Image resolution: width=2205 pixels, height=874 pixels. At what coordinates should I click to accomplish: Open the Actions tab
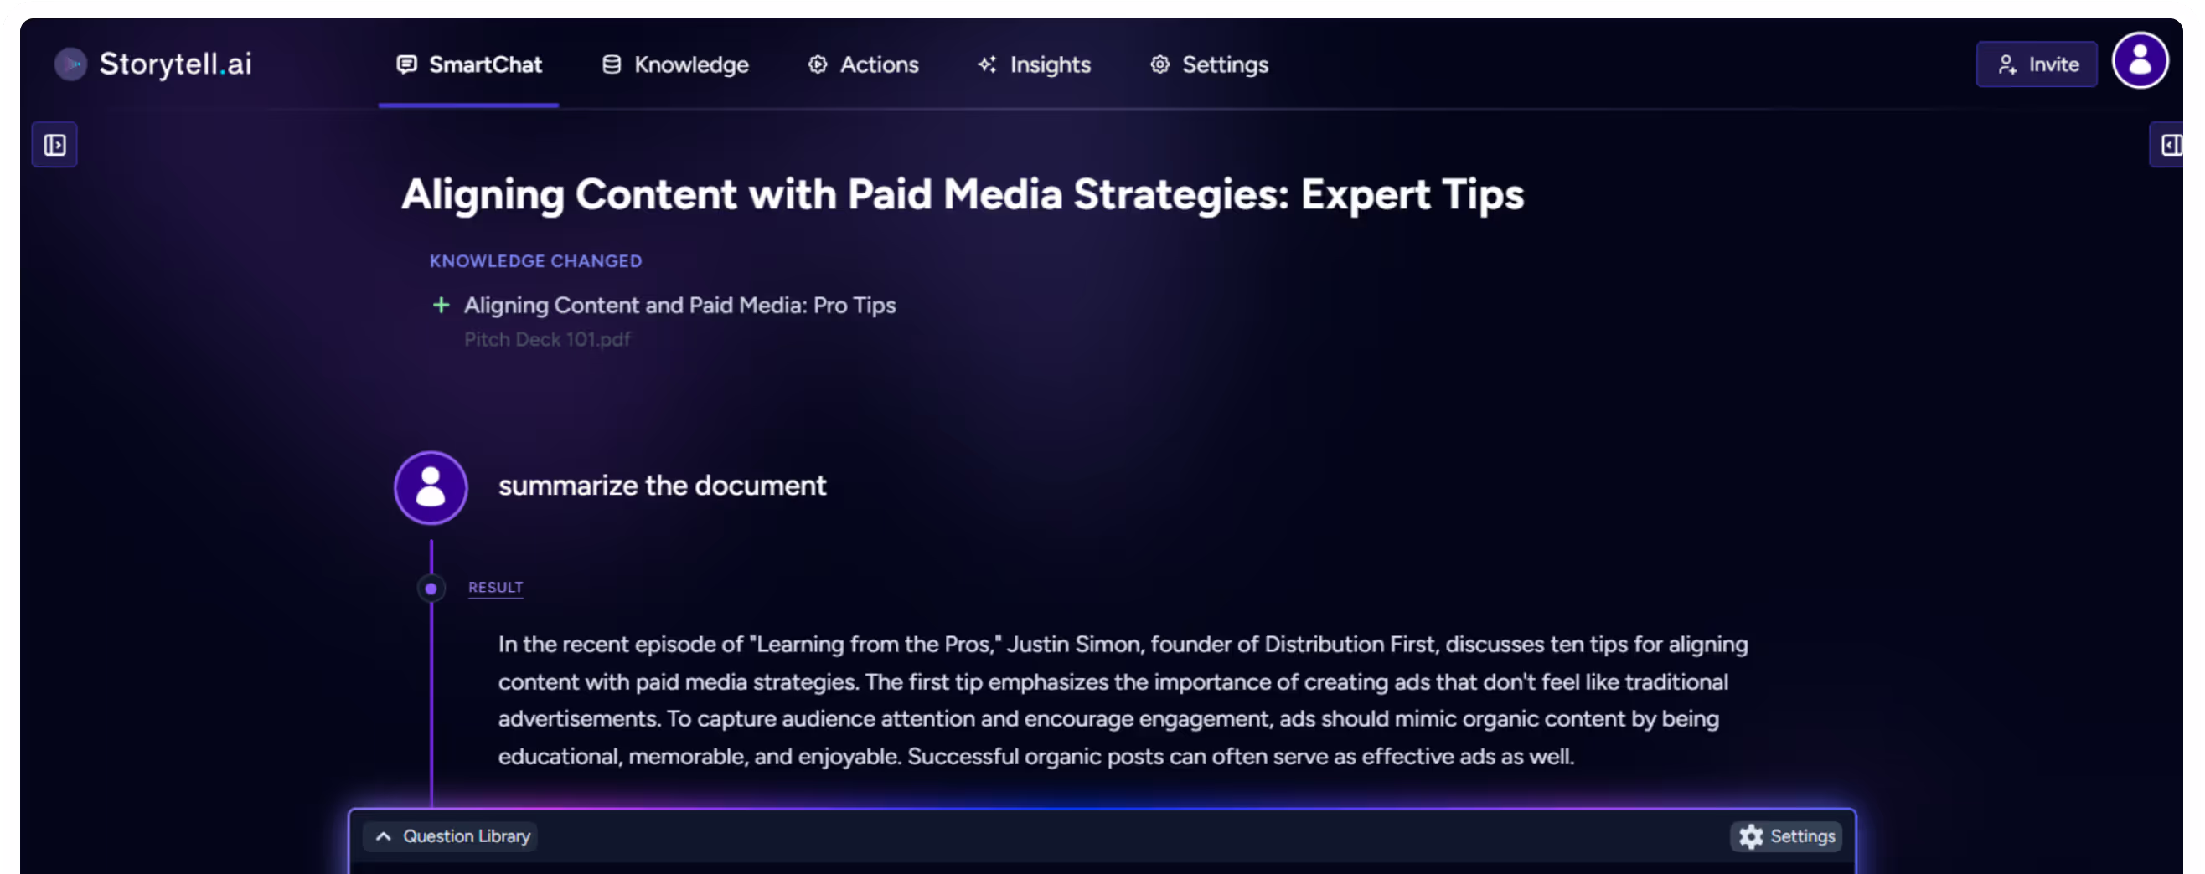point(863,65)
